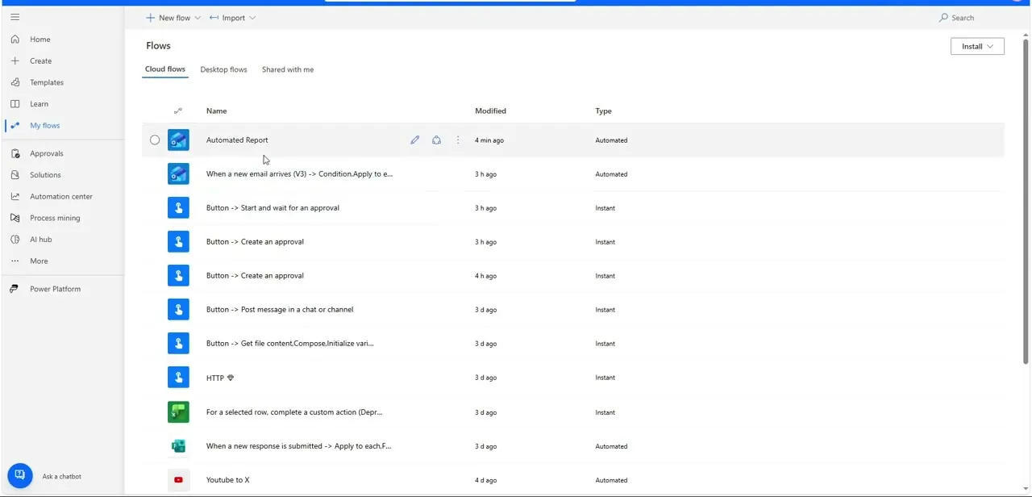Screen dimensions: 1032x497
Task: Edit the Automated Report flow with pencil icon
Action: pyautogui.click(x=414, y=140)
